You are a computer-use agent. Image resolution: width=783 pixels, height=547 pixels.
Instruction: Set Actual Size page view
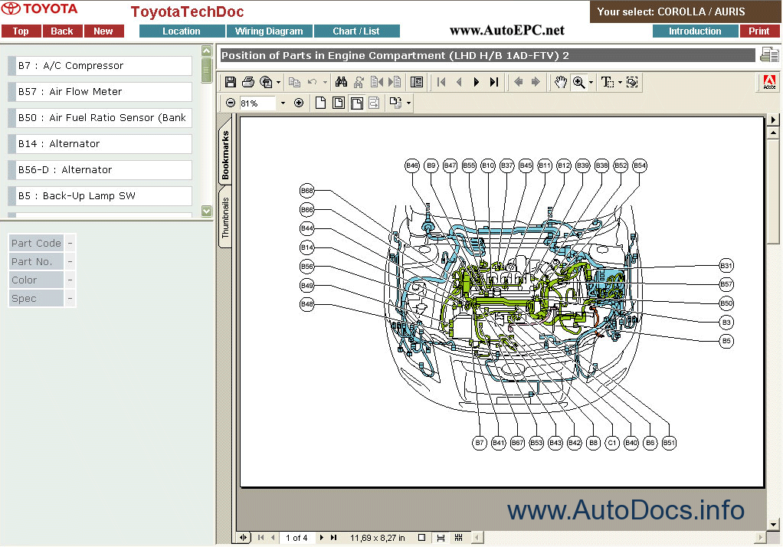point(320,103)
